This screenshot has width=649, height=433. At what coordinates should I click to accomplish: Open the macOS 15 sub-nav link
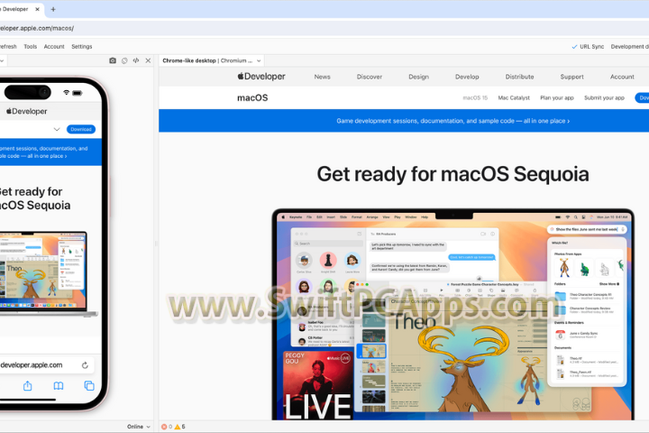[475, 97]
